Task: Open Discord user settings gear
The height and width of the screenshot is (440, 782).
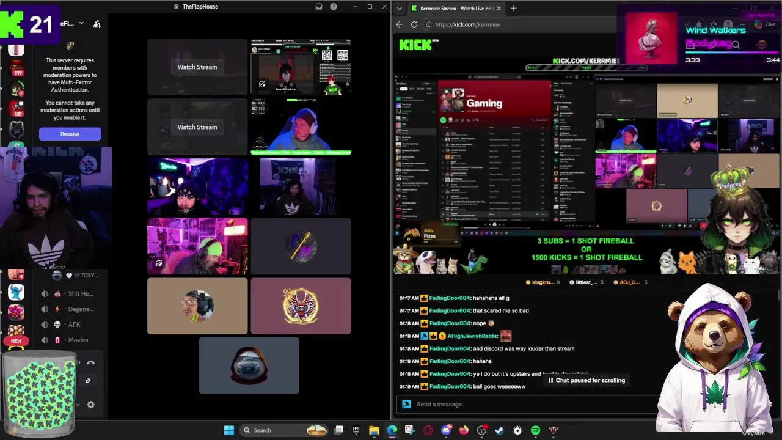Action: pos(91,405)
